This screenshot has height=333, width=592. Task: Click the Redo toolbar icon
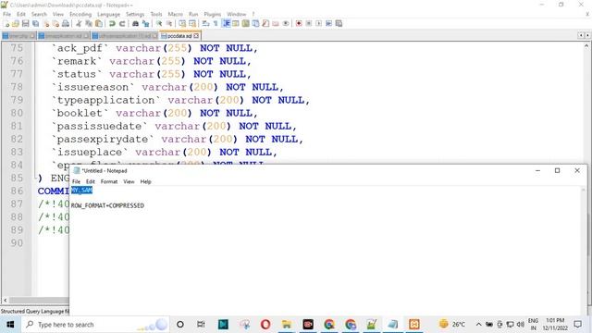point(122,23)
